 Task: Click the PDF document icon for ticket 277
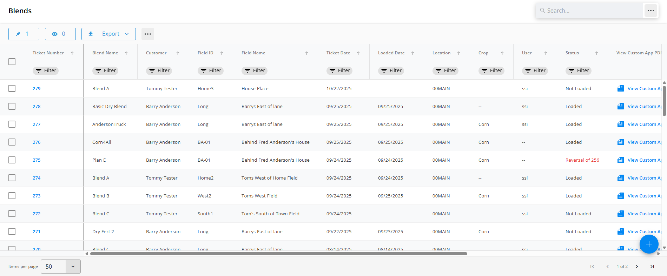pos(621,124)
